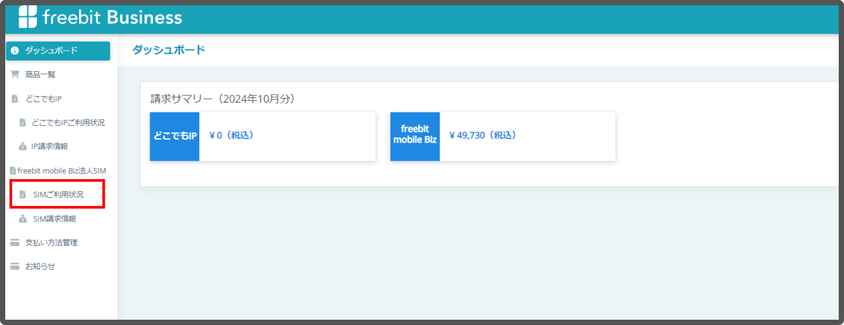
Task: Open SIMご利用状況 in the sidebar
Action: (57, 194)
